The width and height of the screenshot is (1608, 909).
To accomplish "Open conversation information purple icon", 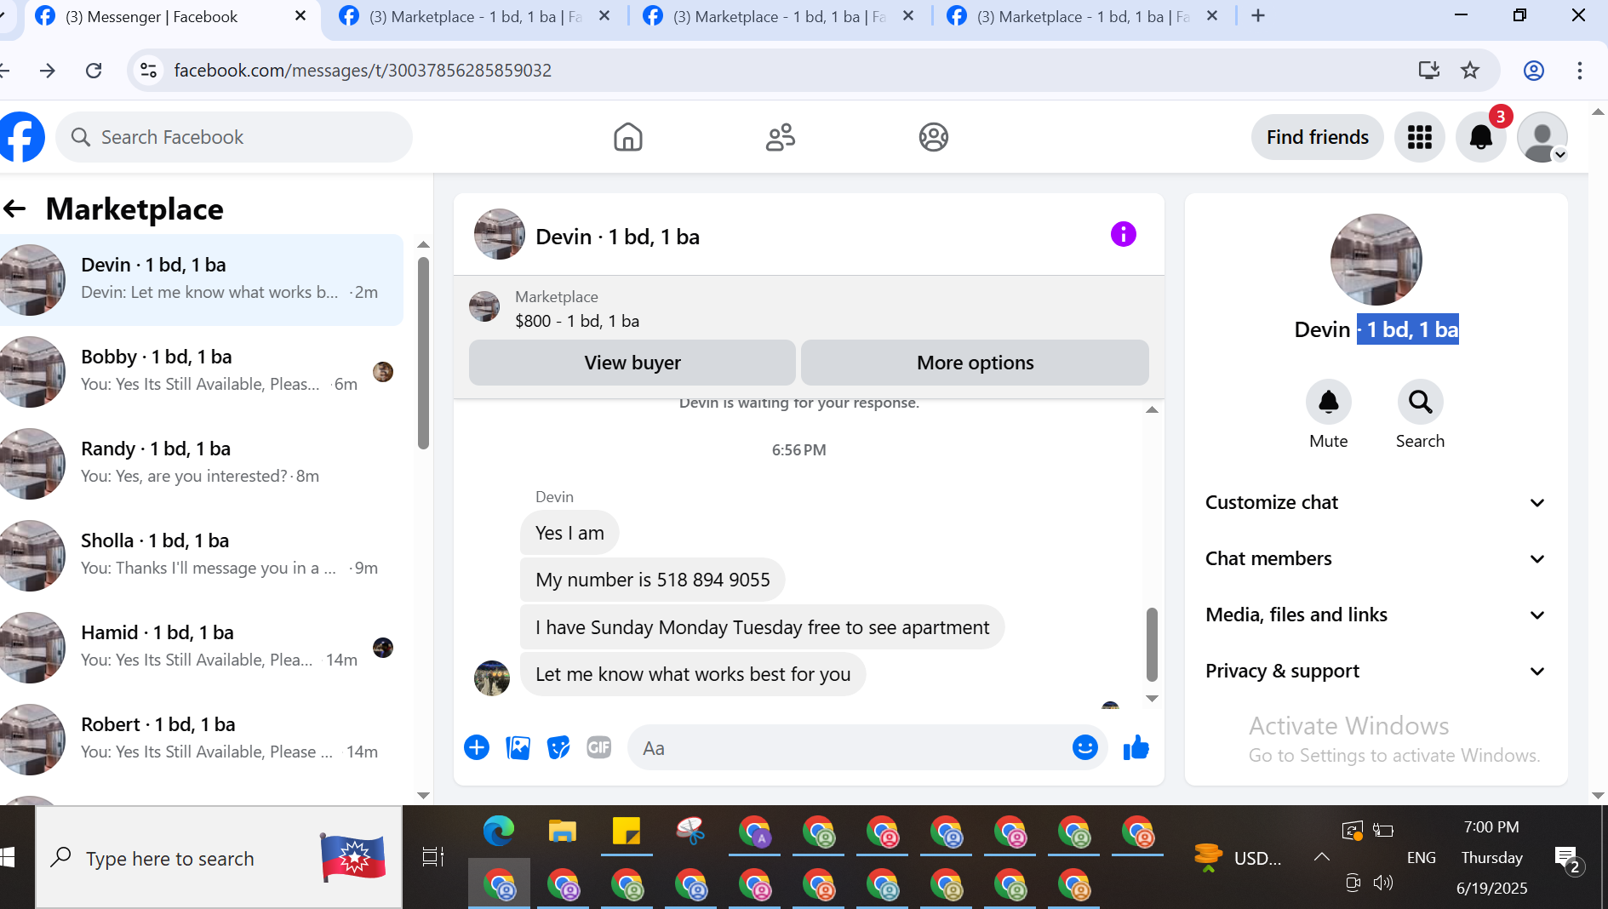I will pyautogui.click(x=1124, y=234).
